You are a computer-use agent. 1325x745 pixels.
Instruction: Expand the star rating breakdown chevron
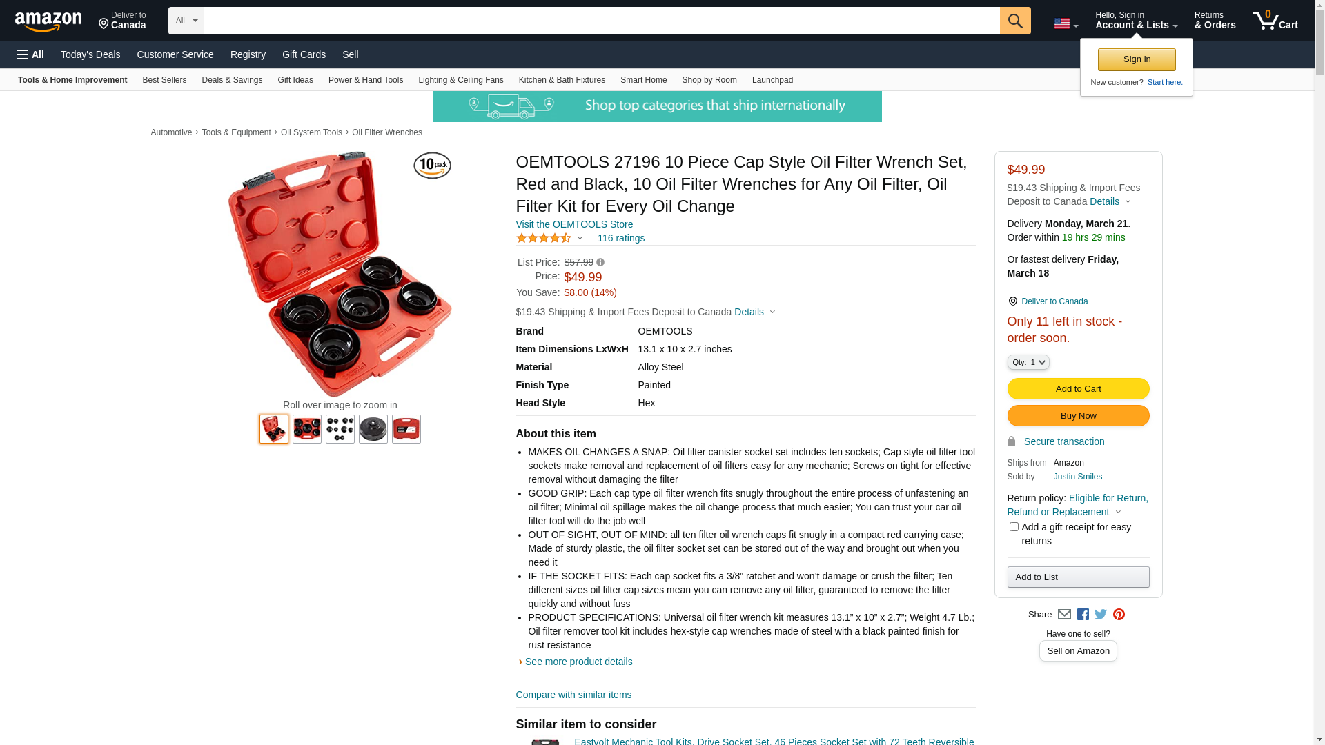coord(580,238)
